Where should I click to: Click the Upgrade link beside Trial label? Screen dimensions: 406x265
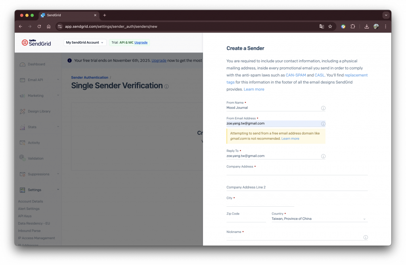click(x=141, y=42)
